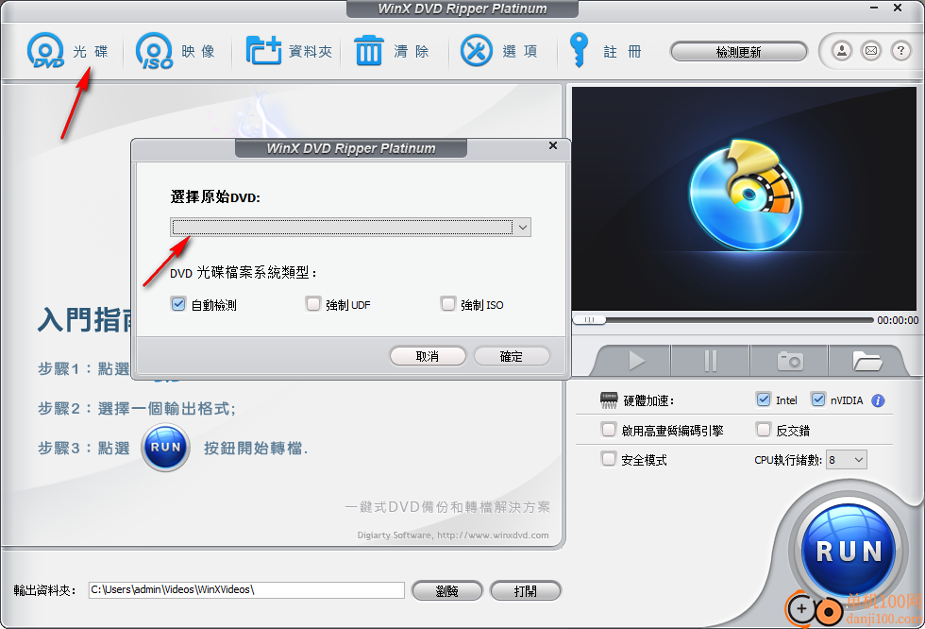The image size is (925, 629).
Task: Toggle 自動檢測 checkbox
Action: [178, 304]
